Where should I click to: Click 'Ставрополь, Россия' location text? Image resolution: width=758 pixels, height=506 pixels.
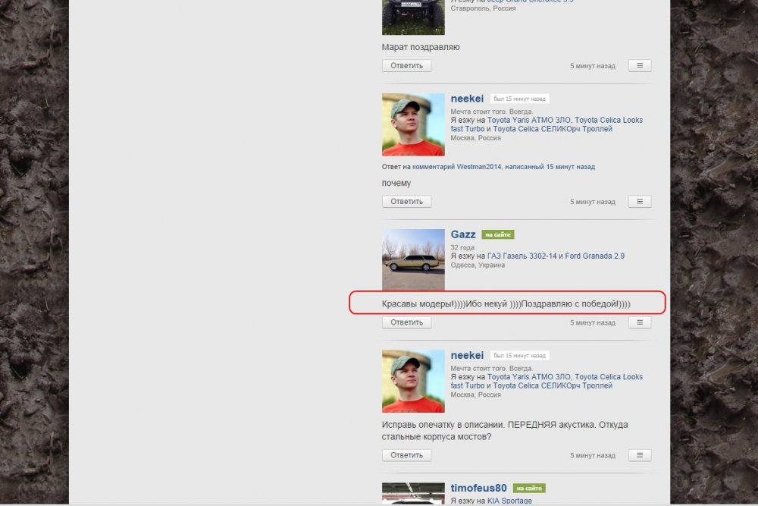tap(483, 8)
